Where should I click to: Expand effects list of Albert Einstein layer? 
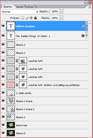[86, 26]
